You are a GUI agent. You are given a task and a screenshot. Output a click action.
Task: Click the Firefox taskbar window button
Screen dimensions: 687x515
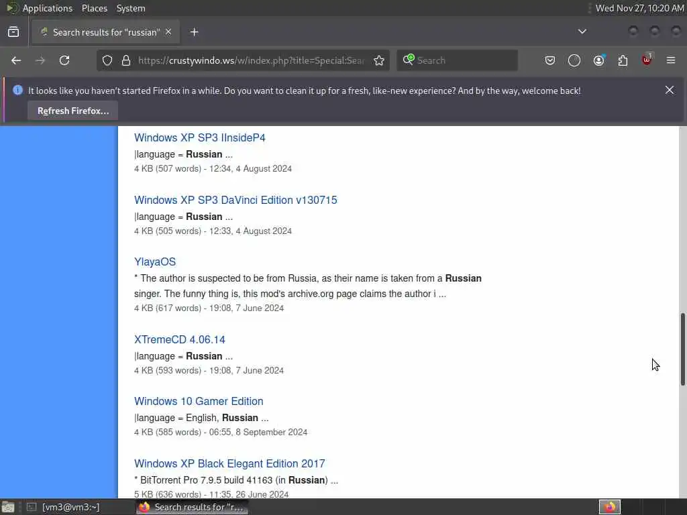[192, 507]
